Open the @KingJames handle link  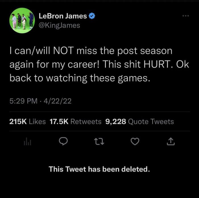click(59, 25)
